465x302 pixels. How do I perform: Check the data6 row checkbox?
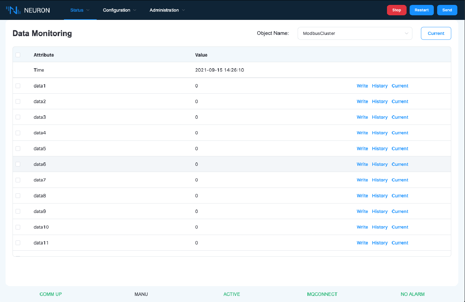tap(18, 164)
